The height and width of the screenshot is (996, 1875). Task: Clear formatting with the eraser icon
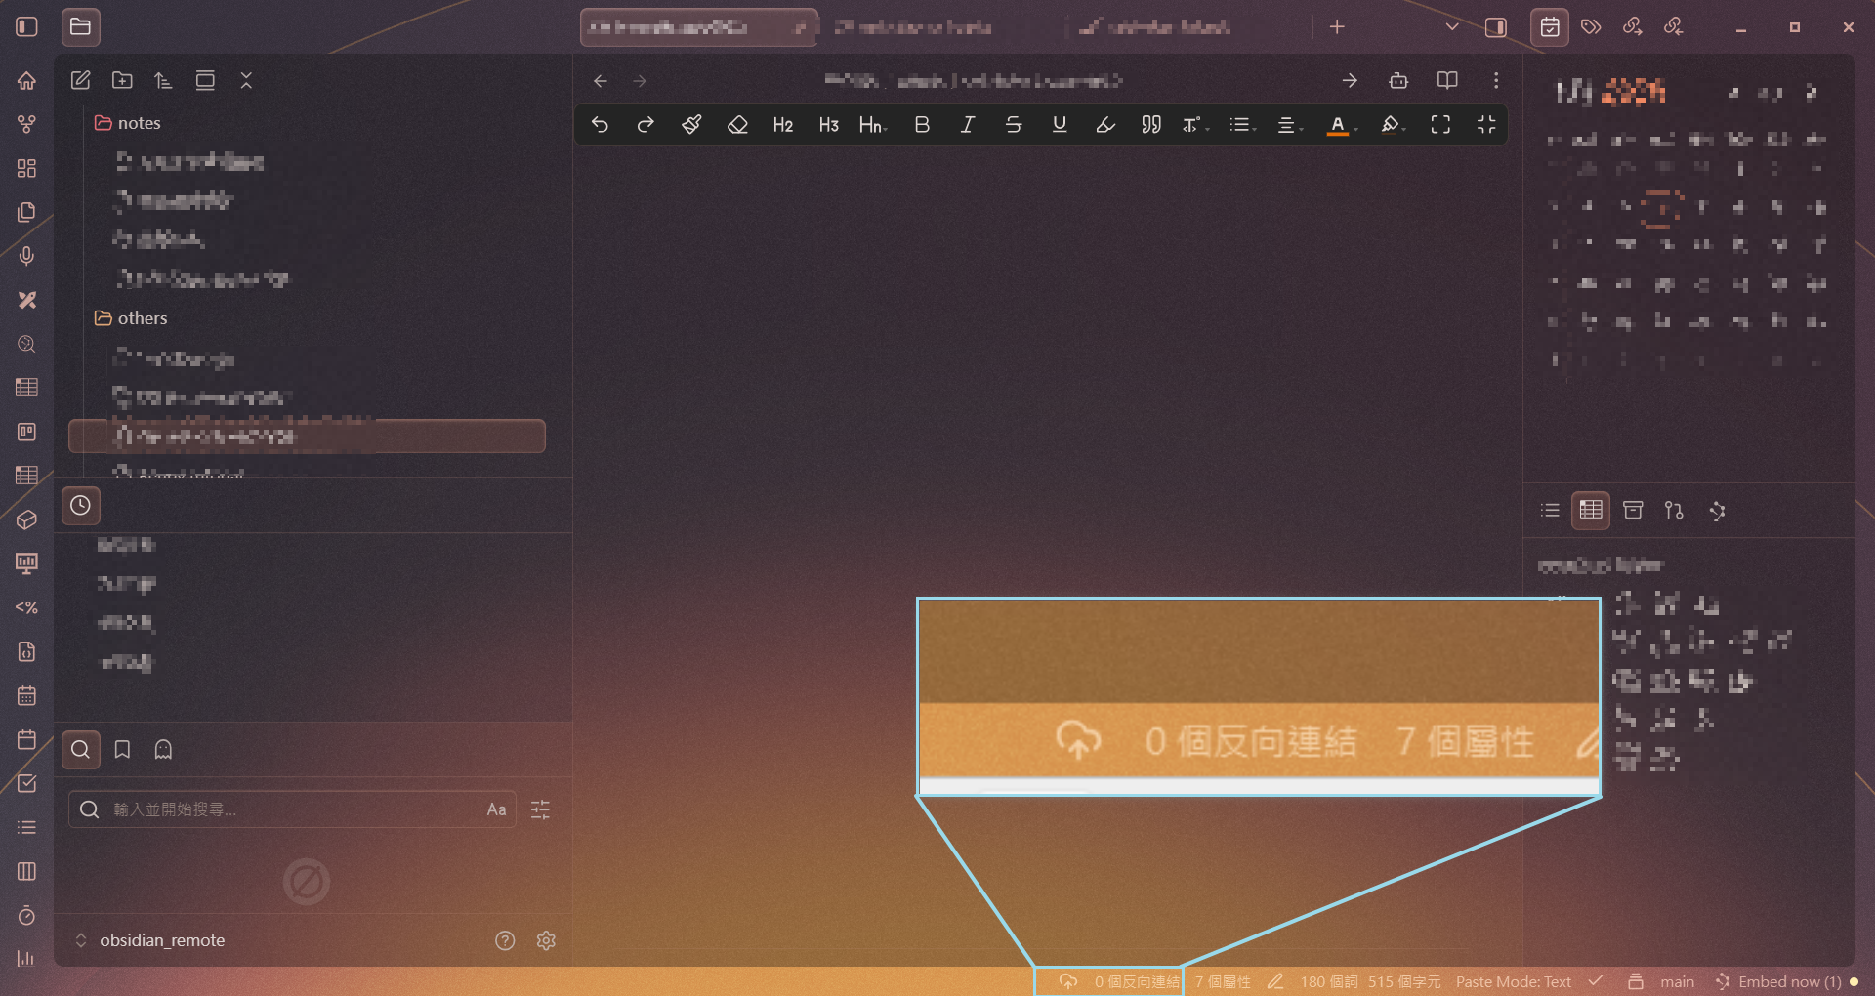click(737, 124)
